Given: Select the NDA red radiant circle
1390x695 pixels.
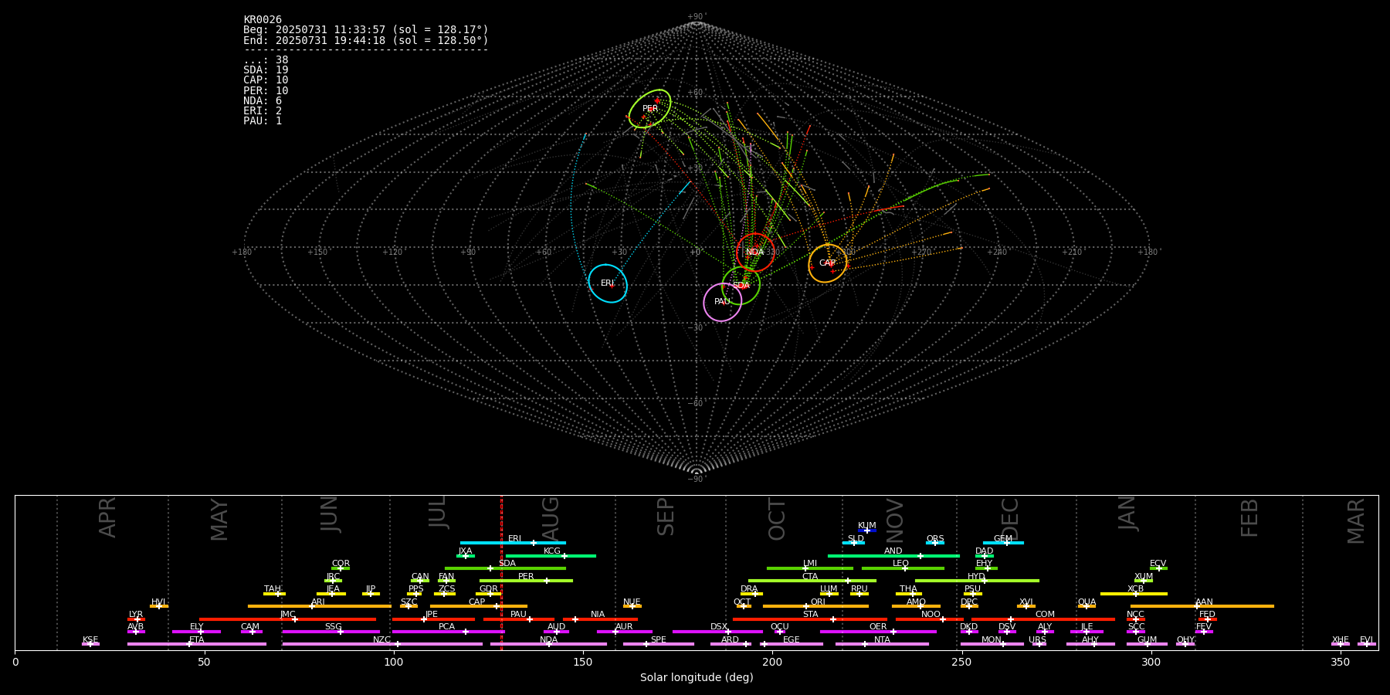Looking at the screenshot, I should (x=755, y=252).
